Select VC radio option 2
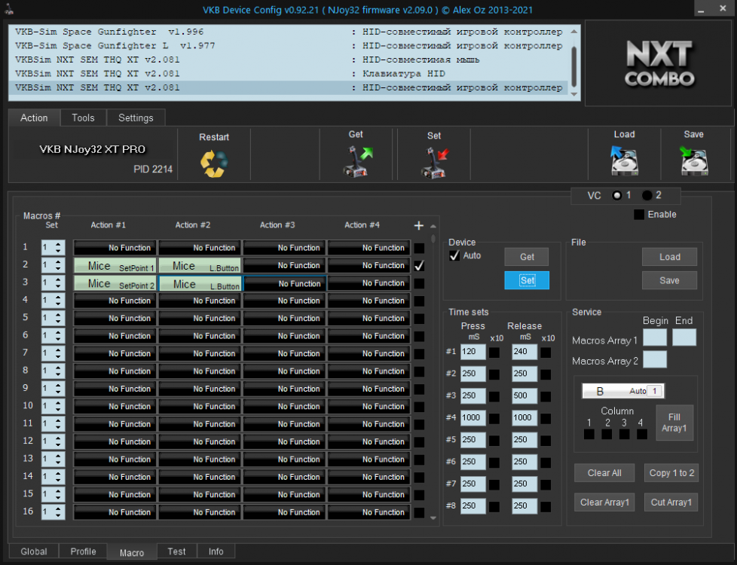The width and height of the screenshot is (737, 565). tap(647, 195)
